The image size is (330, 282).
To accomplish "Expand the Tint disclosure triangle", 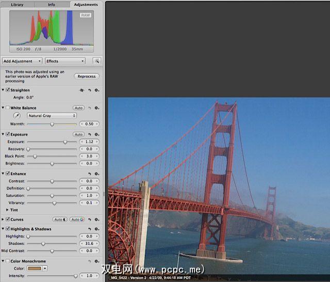I will (7, 210).
